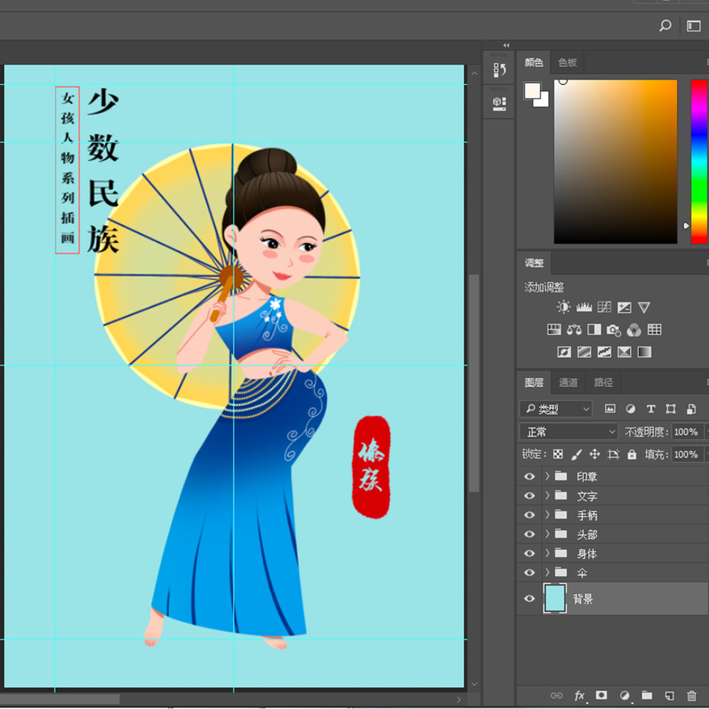This screenshot has width=709, height=709.
Task: Hide the 文字 group
Action: coord(529,496)
